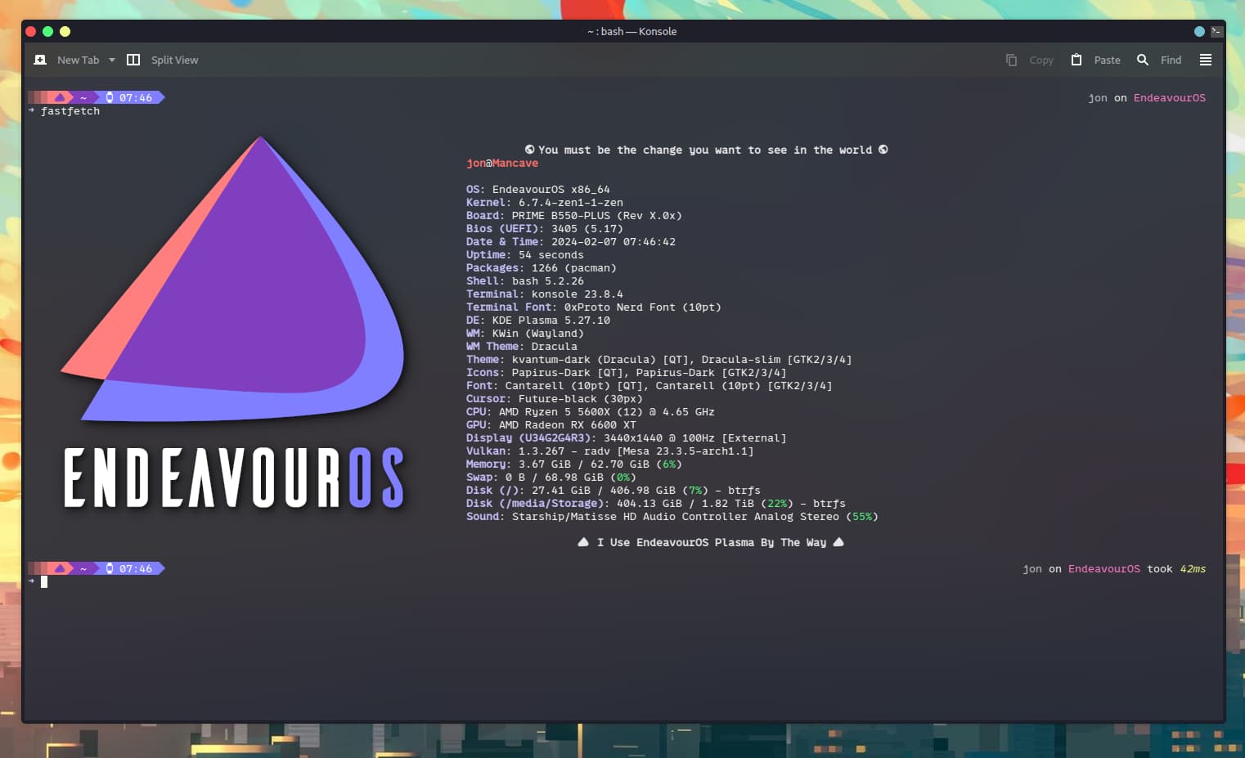
Task: Click the New Tab icon
Action: pyautogui.click(x=40, y=60)
